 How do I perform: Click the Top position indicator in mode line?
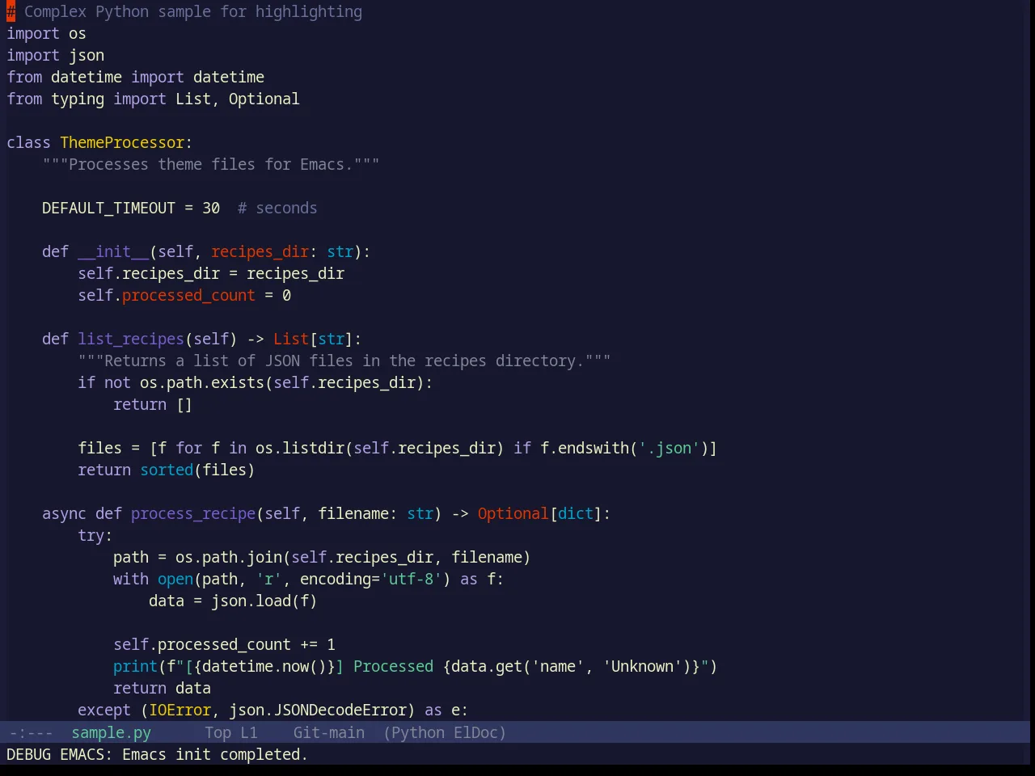pos(218,732)
